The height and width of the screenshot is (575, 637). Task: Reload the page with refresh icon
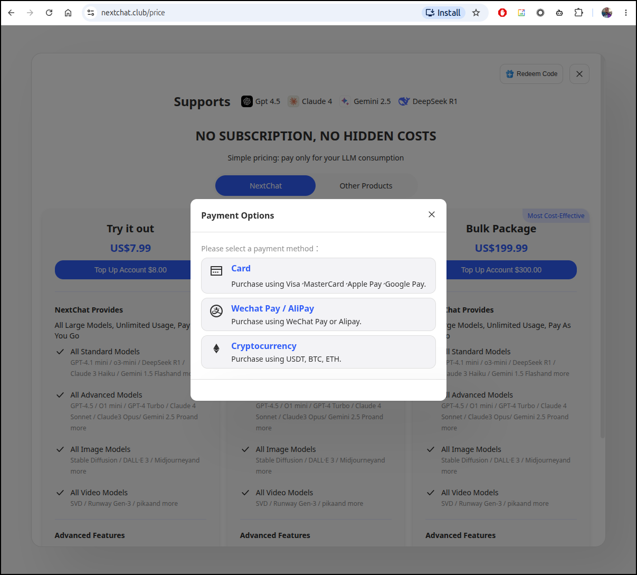coord(49,13)
